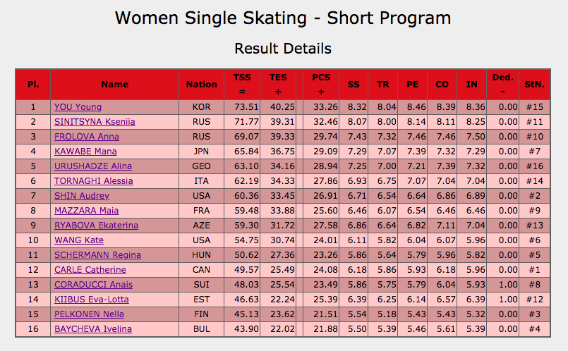Click SHIN Audrey name link
The image size is (568, 351).
tap(81, 196)
